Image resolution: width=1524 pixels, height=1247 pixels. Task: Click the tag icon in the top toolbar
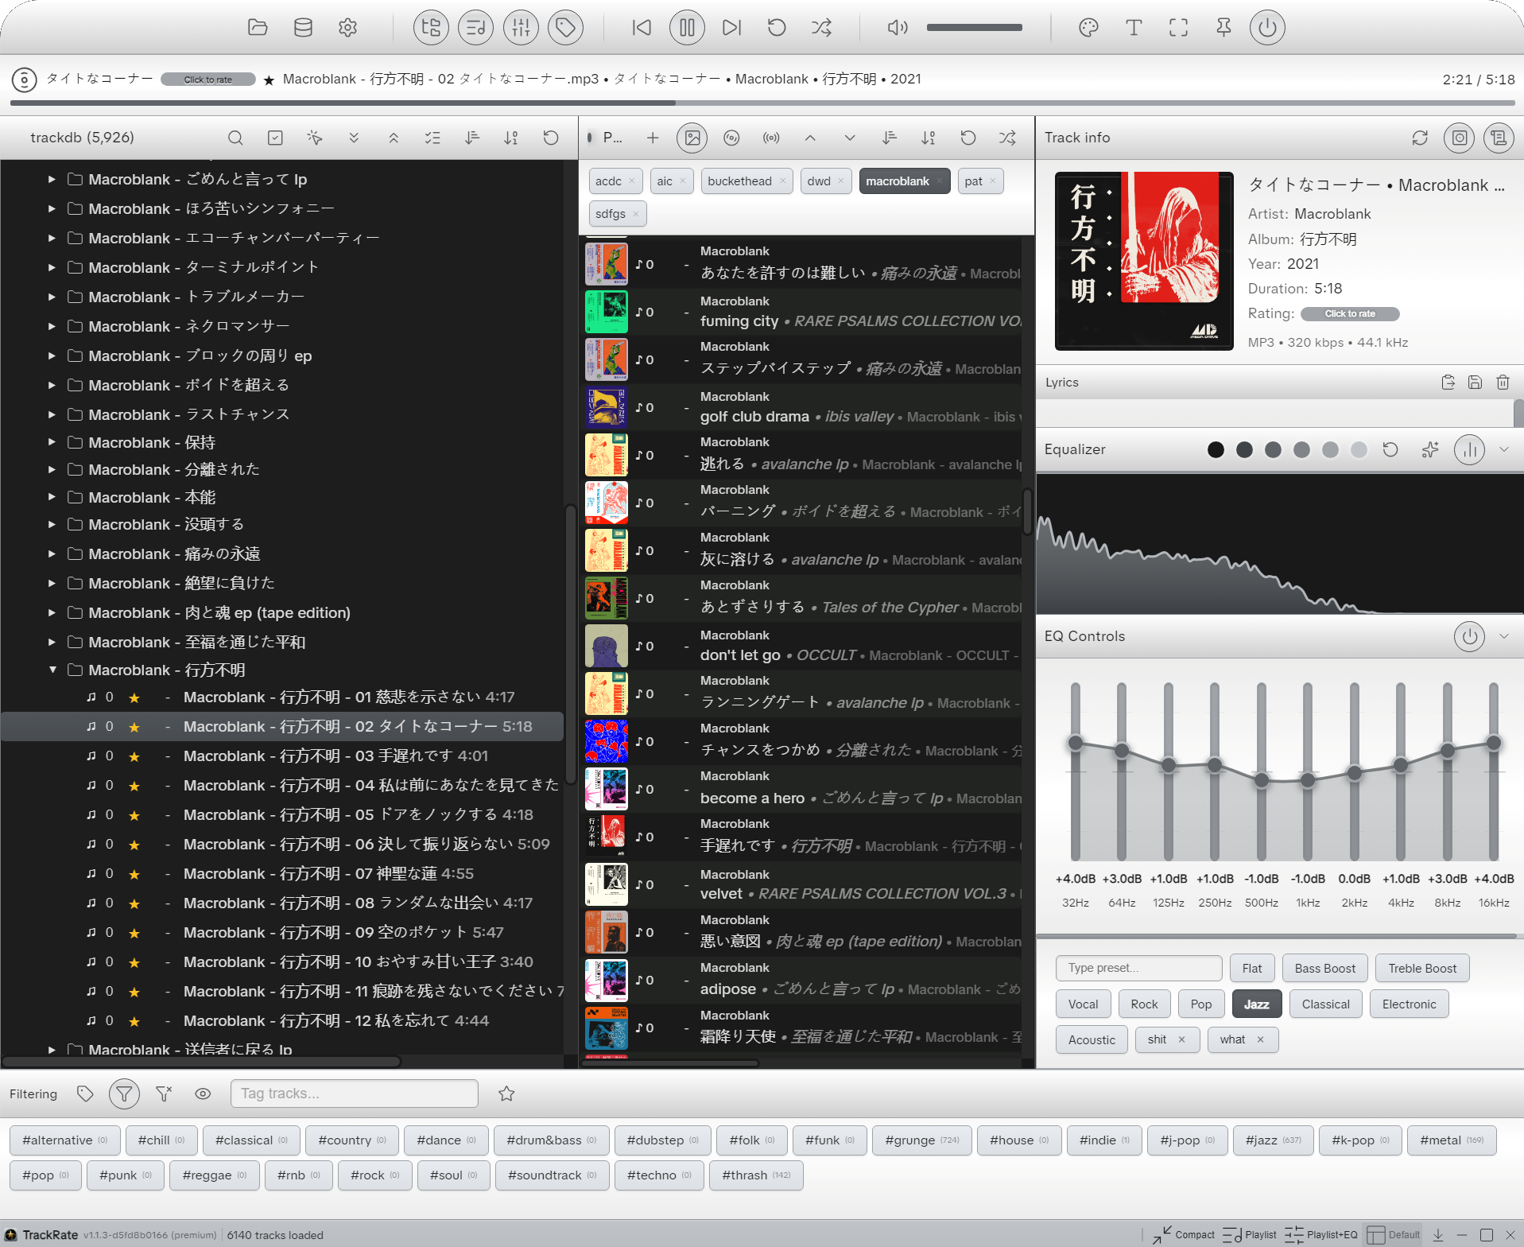click(565, 27)
